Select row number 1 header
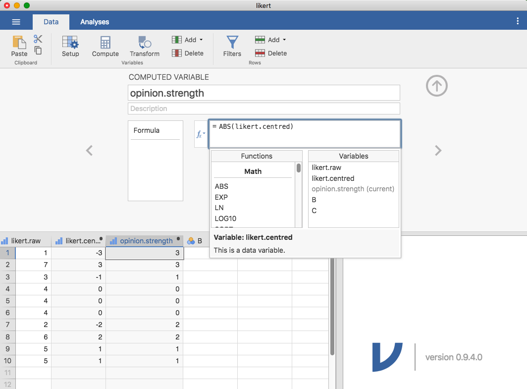Screen dimensions: 527x389 [7, 253]
